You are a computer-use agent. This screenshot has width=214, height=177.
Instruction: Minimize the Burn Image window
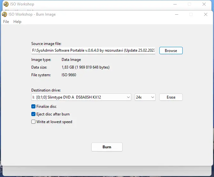(x=177, y=14)
